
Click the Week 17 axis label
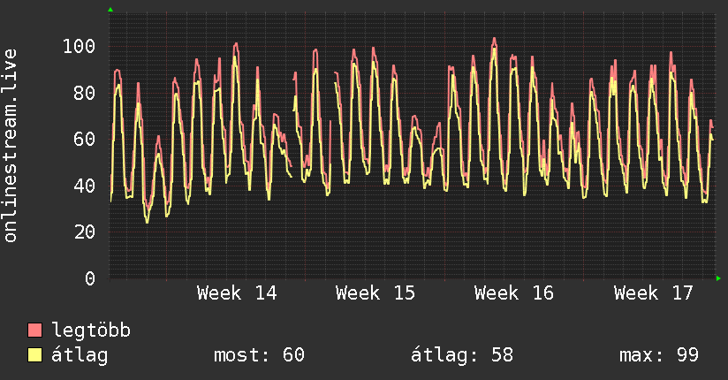pos(653,293)
